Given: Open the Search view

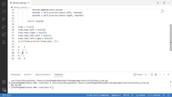Looking at the screenshot, I should pos(4,11).
